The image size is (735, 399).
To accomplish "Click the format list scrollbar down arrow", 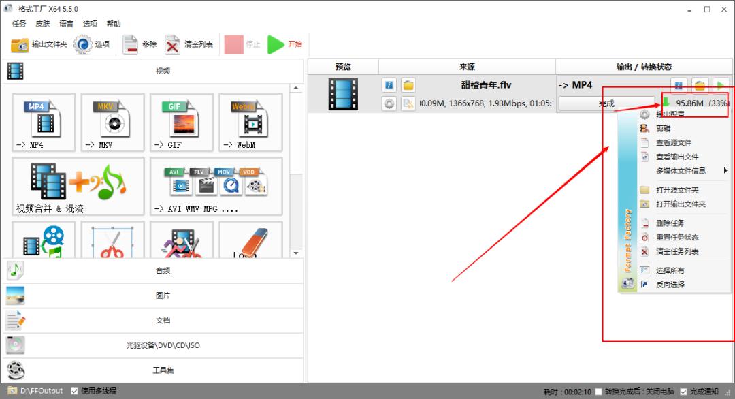I will [x=296, y=253].
